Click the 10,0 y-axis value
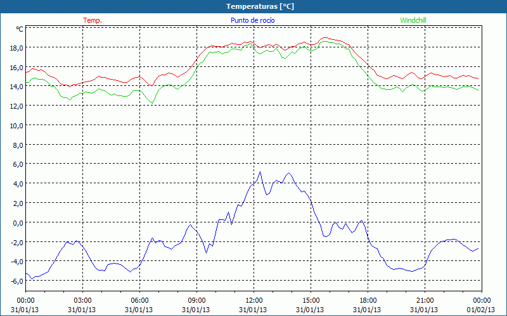Viewport: 507px width, 316px height. click(16, 126)
